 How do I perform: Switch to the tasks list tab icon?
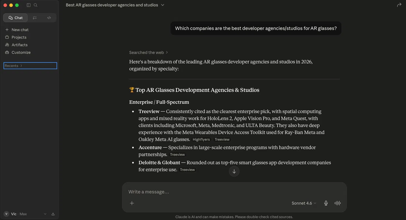point(35,18)
